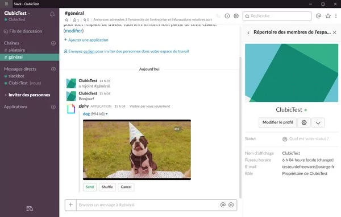Focus the Recherche search field
This screenshot has height=217, width=341.
point(277,16)
